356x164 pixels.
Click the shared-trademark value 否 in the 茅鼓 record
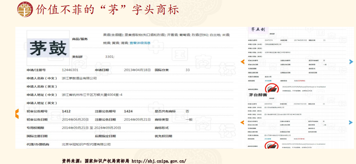187,111
